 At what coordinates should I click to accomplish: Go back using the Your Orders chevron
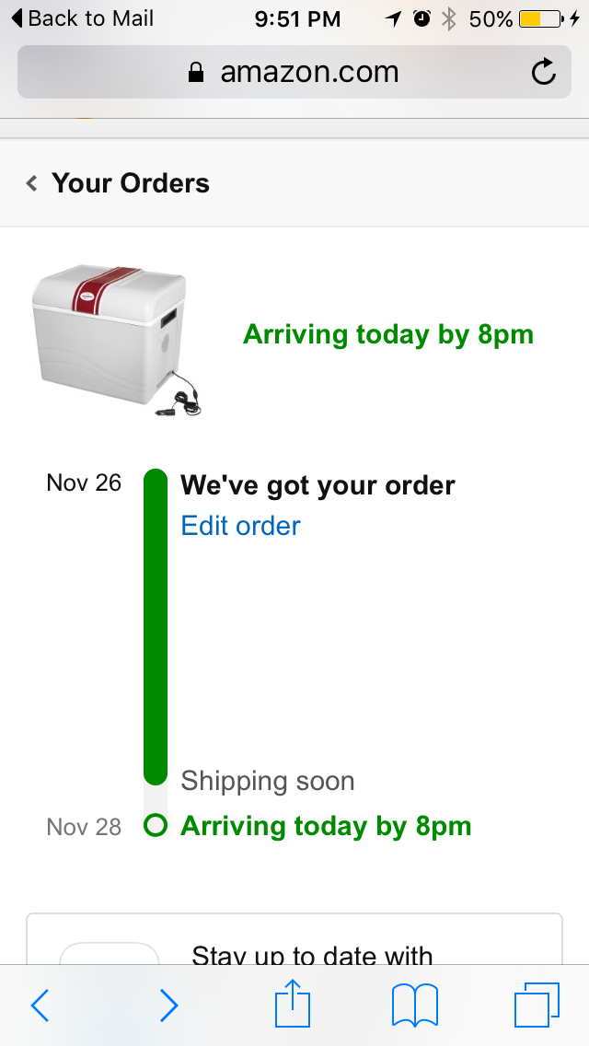(x=31, y=183)
